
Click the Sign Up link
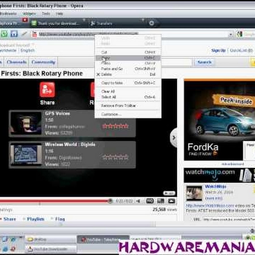tap(218, 50)
